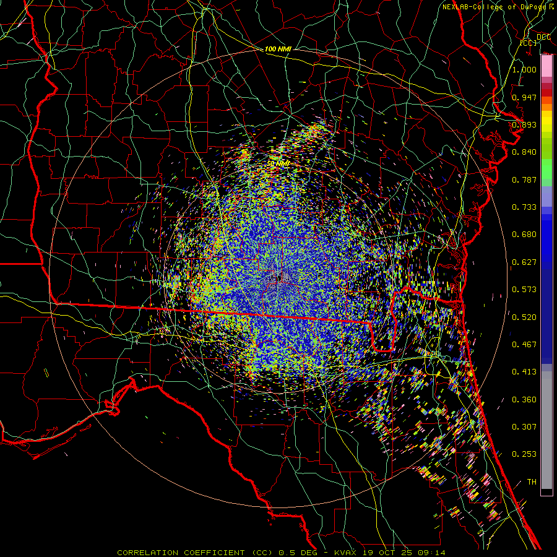
Task: Click the 0.787 legend value
Action: (x=524, y=179)
